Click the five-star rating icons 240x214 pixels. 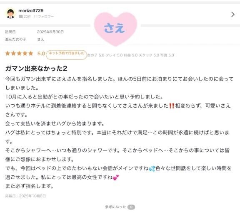19,53
